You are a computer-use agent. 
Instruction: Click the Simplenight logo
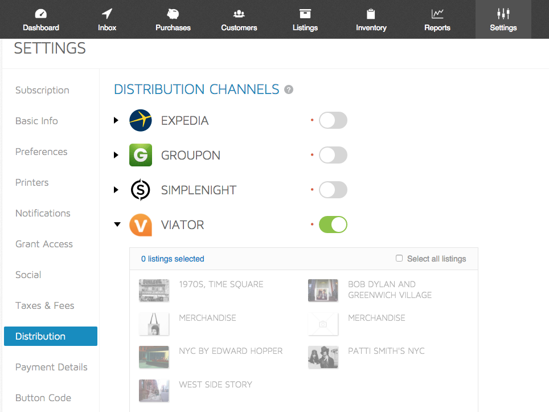(141, 190)
